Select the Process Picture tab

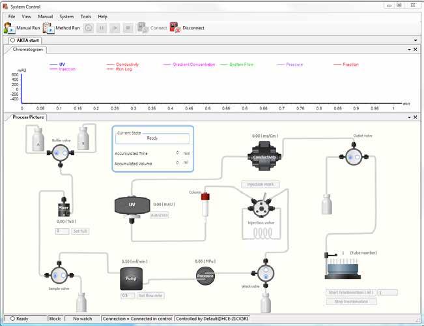pyautogui.click(x=28, y=117)
